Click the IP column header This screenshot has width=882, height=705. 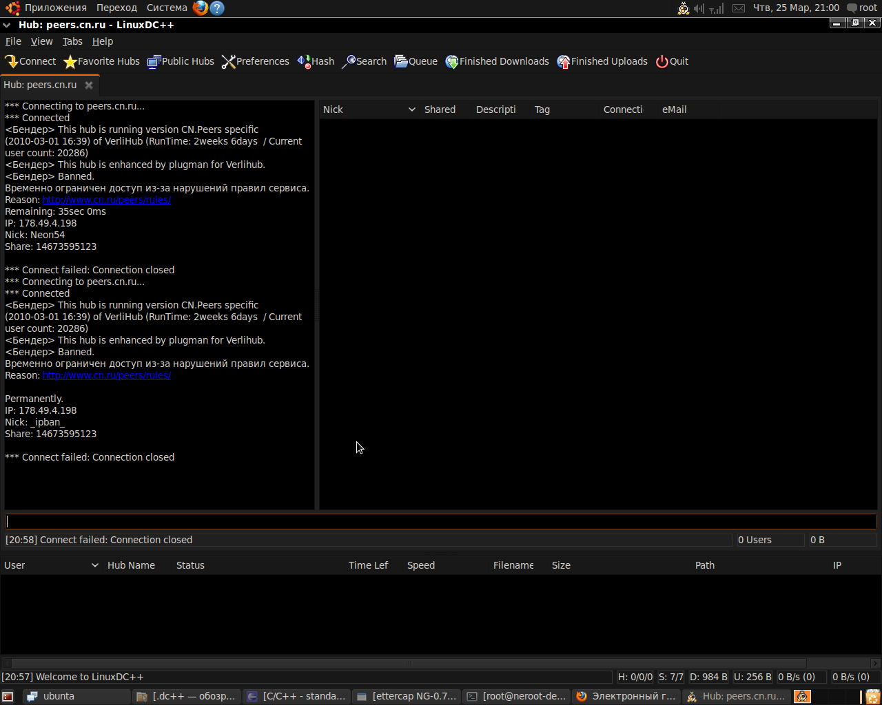point(854,565)
